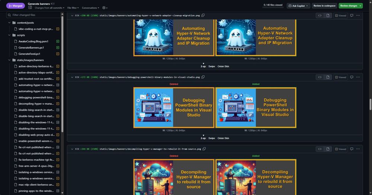Select 2-up view for Debugging PowerShell image
This screenshot has height=195, width=372.
click(x=203, y=138)
